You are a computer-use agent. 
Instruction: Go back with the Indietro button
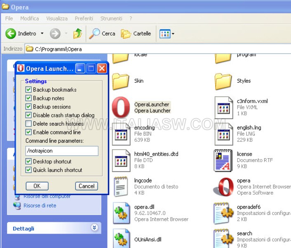pos(21,33)
